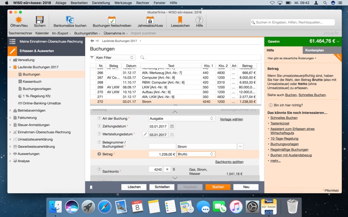Open System Preferences in the dock
The width and height of the screenshot is (348, 217).
click(x=252, y=207)
